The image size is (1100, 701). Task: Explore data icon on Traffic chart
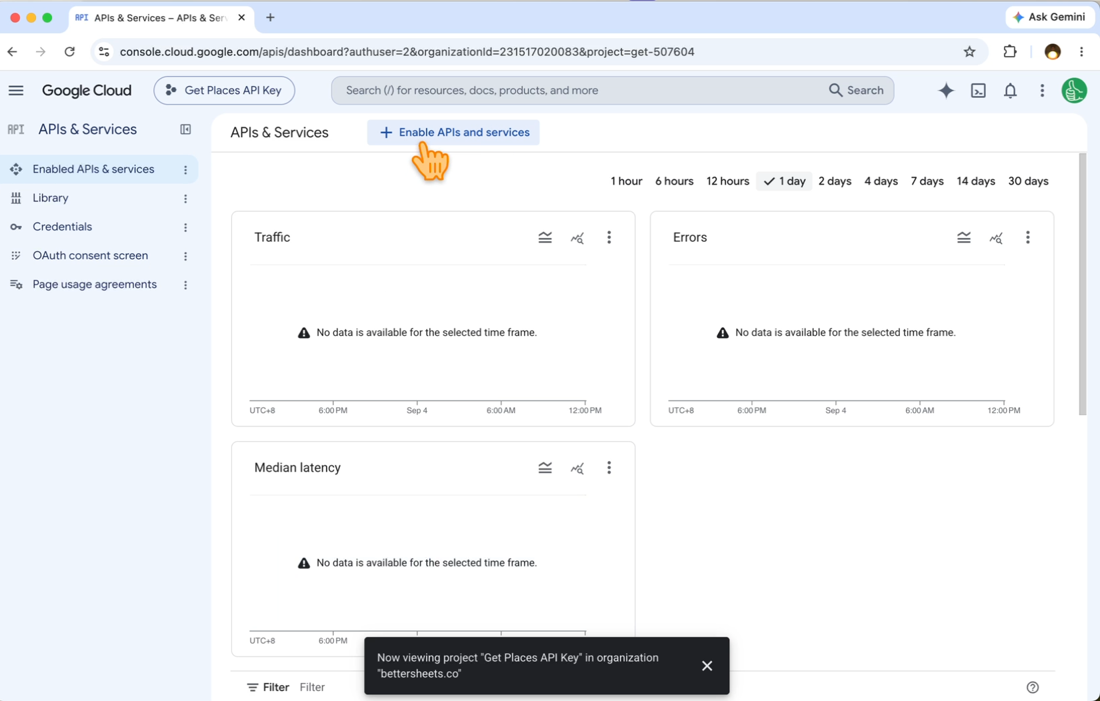click(577, 238)
